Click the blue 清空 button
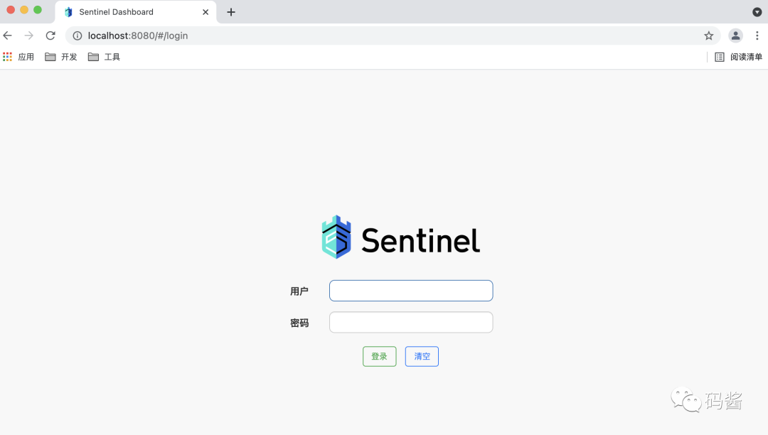 [x=422, y=356]
